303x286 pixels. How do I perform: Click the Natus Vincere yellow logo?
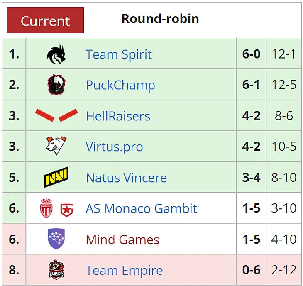pos(56,177)
